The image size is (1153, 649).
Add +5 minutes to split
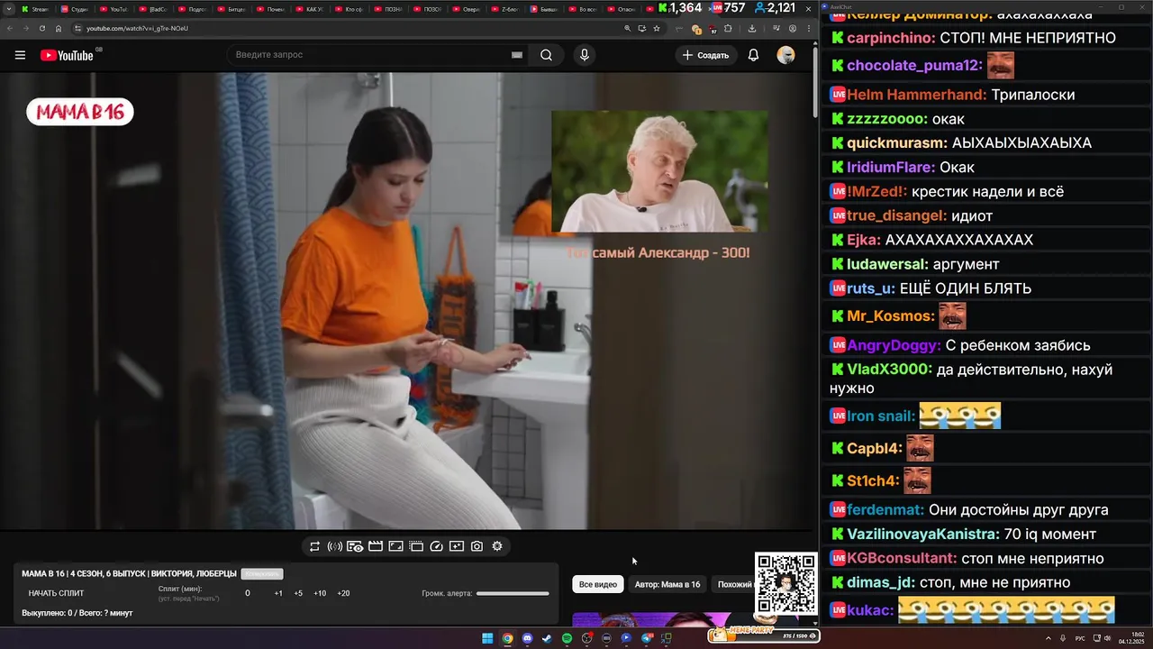point(298,593)
